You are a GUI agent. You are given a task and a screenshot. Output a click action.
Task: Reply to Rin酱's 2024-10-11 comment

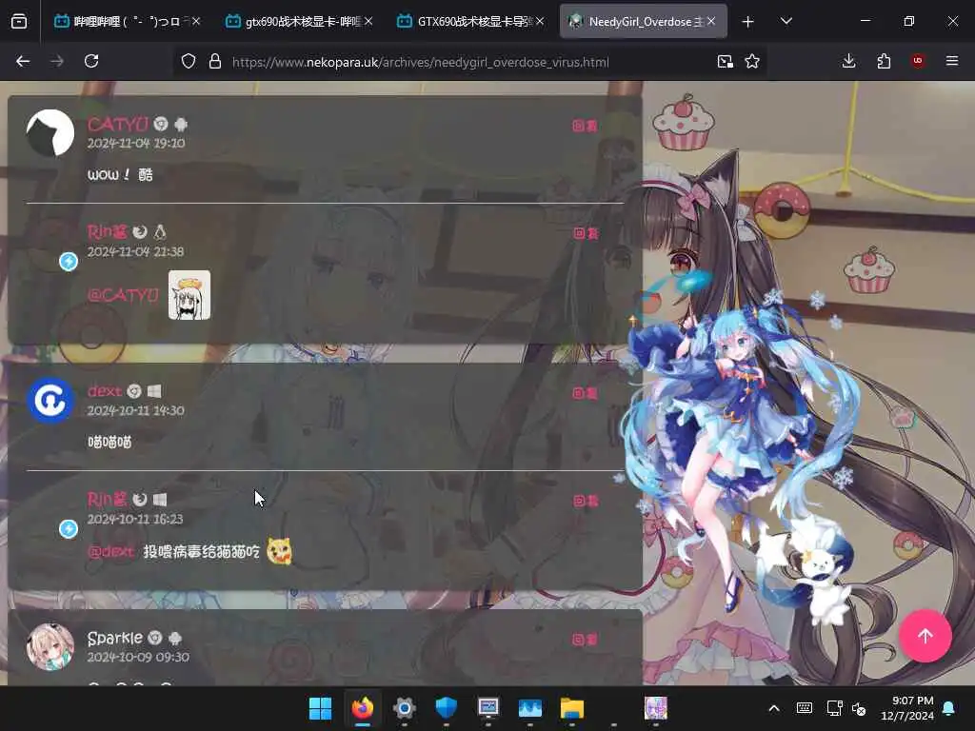586,501
